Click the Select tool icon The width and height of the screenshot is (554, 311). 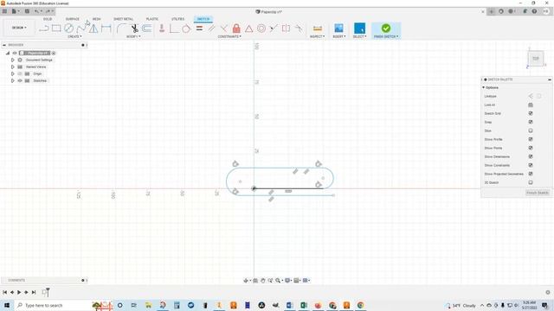[359, 29]
